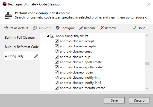Uncheck android-cloexec-creat checkbox
Viewport: 153px width, 107px height.
coord(57,51)
